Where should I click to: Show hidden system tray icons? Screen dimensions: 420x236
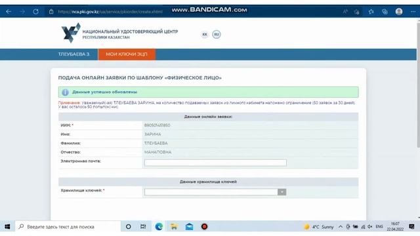tap(341, 227)
